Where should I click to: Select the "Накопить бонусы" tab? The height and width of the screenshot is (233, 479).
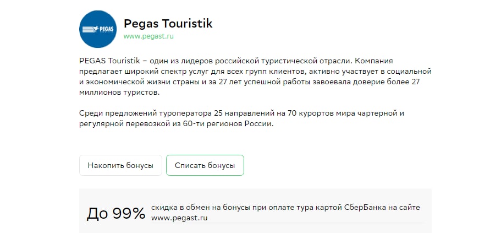click(x=120, y=165)
